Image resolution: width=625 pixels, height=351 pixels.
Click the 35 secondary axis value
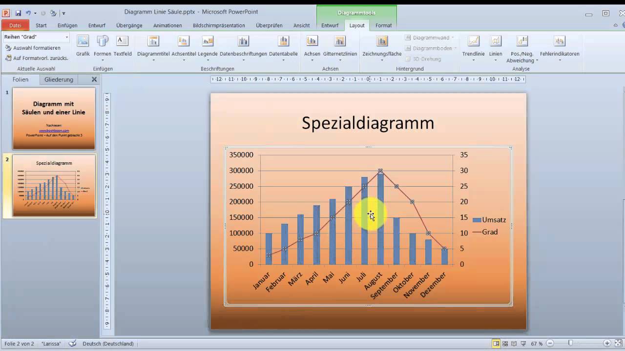pos(464,155)
